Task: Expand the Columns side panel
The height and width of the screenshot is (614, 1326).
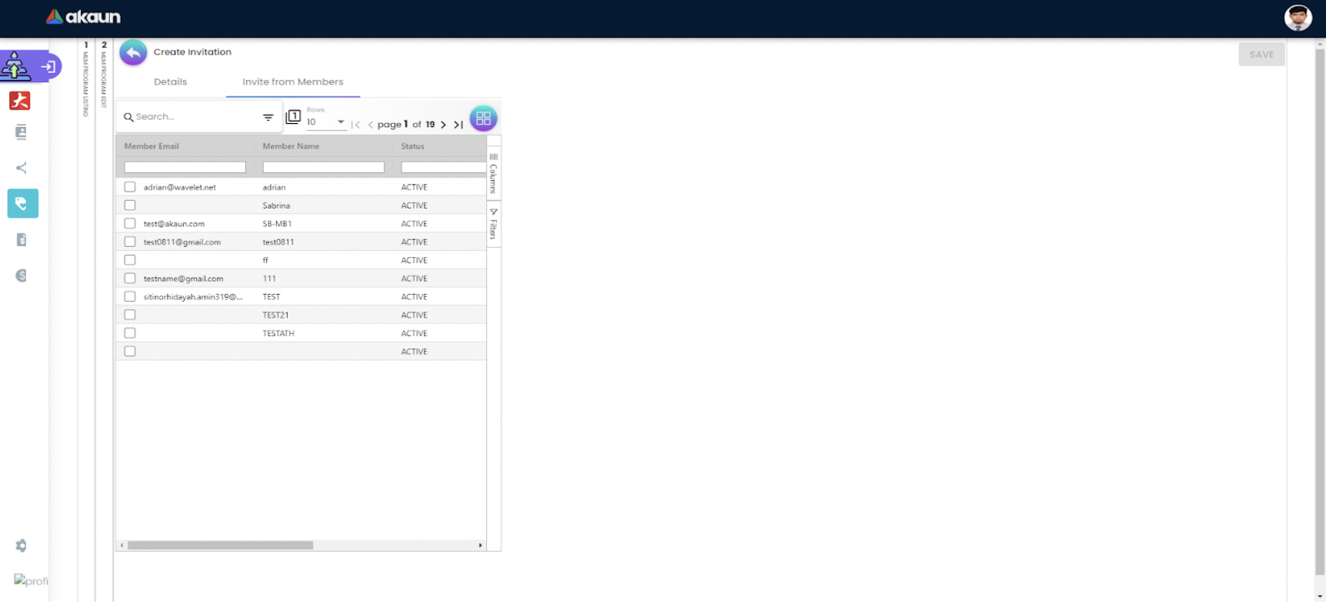Action: click(x=494, y=173)
